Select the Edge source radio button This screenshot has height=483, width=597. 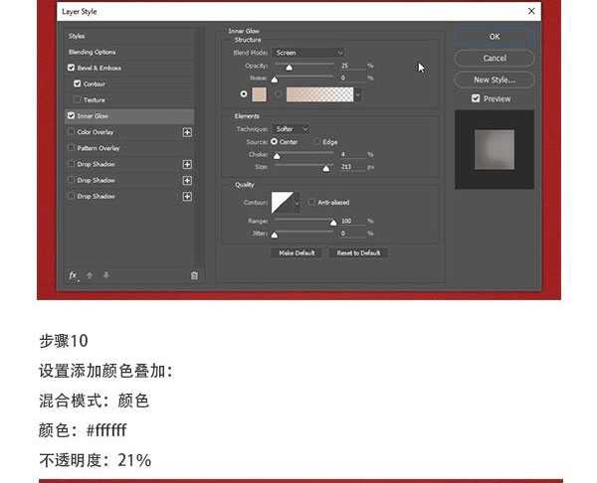(316, 141)
